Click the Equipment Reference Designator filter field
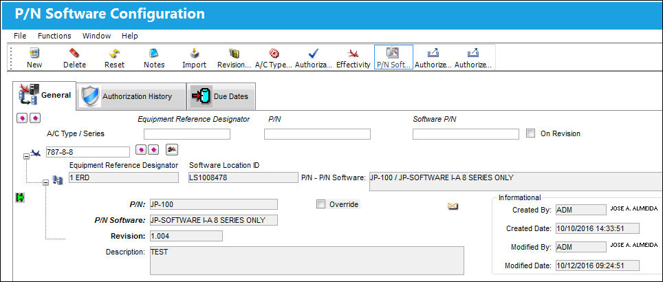The image size is (663, 282). pyautogui.click(x=187, y=134)
